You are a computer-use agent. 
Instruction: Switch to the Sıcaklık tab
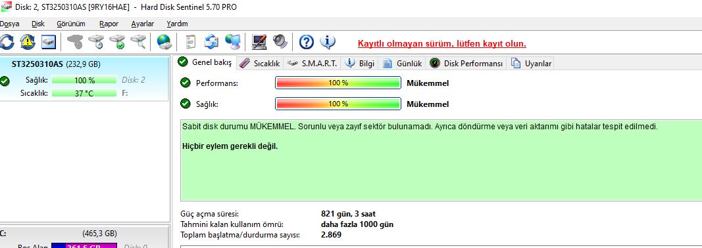(x=260, y=64)
